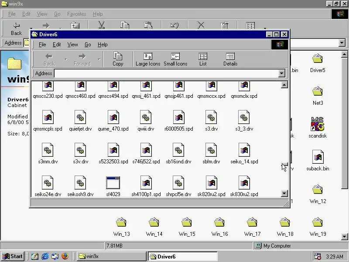
Task: Launch Internet Explorer from Quick Launch
Action: [45, 256]
